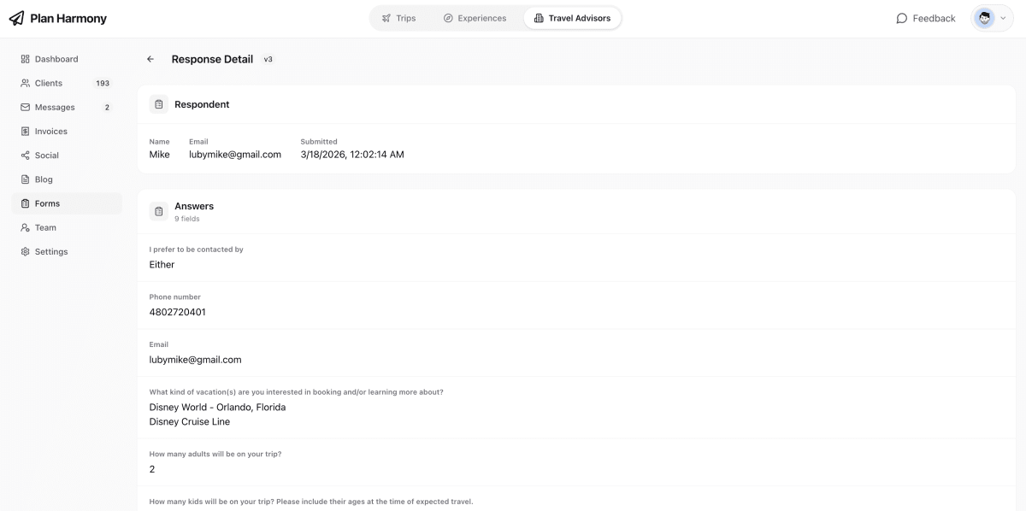Click the submitted date 3/18/2026, 12:02:14 AM
Viewport: 1026px width, 511px height.
click(x=352, y=155)
